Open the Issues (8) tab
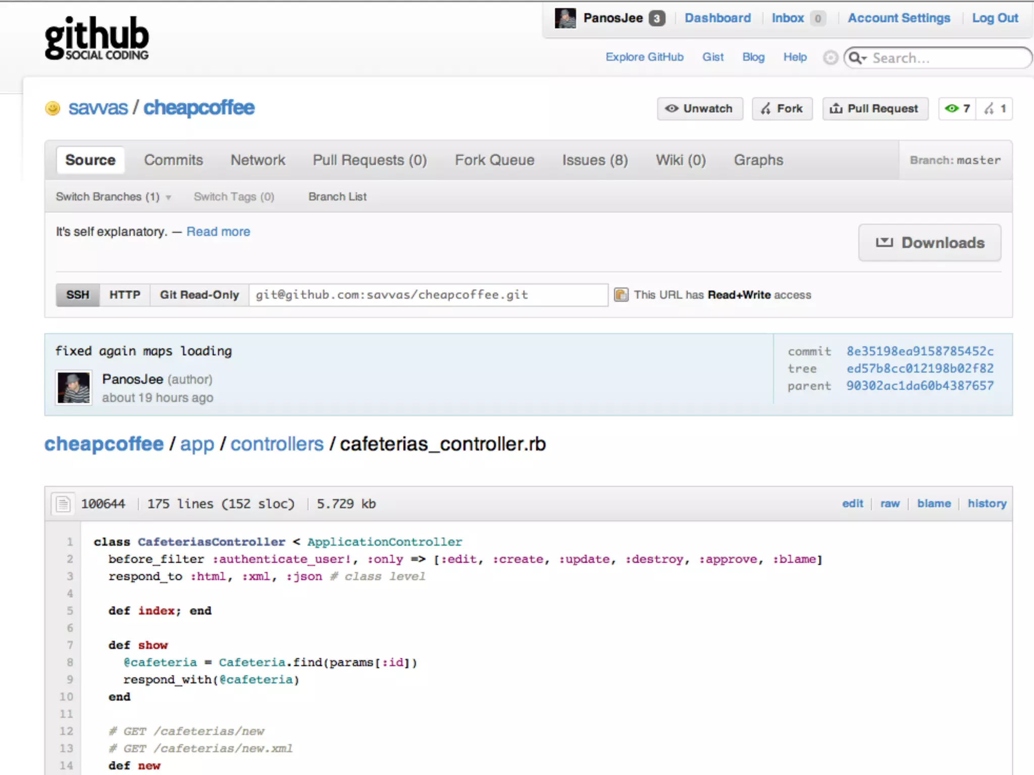The height and width of the screenshot is (775, 1034). coord(595,160)
